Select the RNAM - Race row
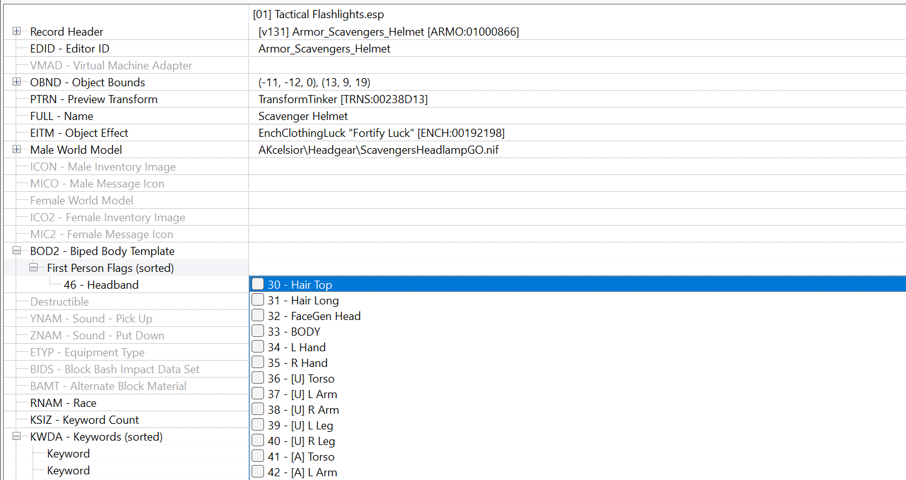This screenshot has width=906, height=480. pyautogui.click(x=63, y=402)
